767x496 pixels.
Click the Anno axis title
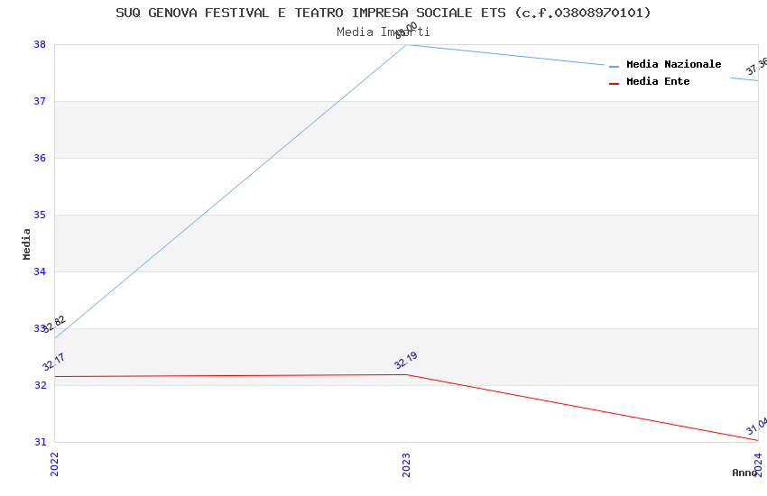pos(744,473)
